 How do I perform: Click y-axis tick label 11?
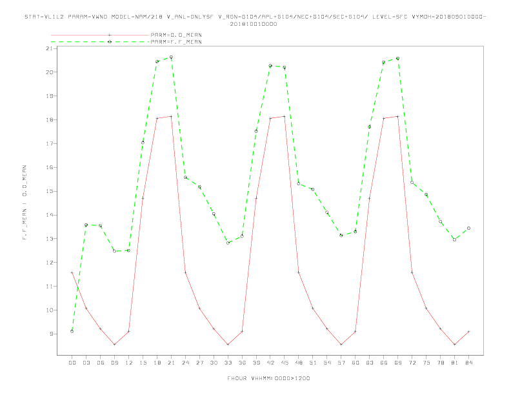(x=49, y=286)
